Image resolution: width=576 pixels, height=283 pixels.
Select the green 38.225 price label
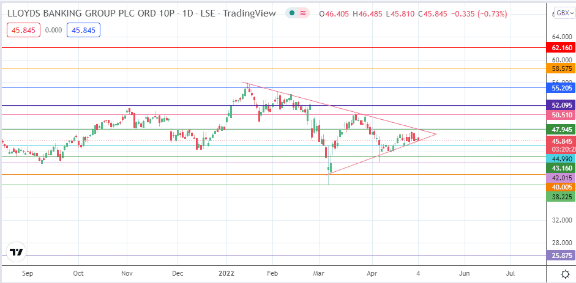coord(561,196)
